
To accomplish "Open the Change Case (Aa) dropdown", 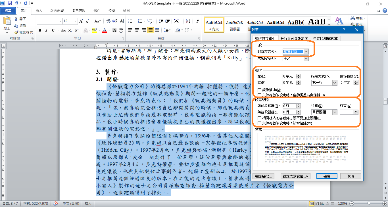I will 98,21.
